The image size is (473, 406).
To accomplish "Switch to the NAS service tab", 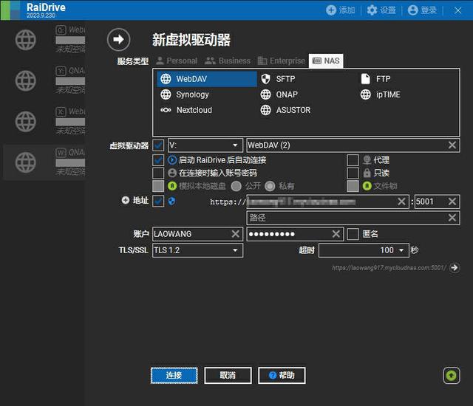I will [326, 61].
